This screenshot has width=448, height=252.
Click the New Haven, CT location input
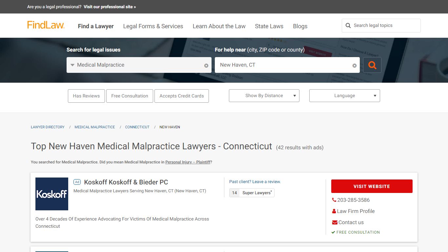point(287,65)
